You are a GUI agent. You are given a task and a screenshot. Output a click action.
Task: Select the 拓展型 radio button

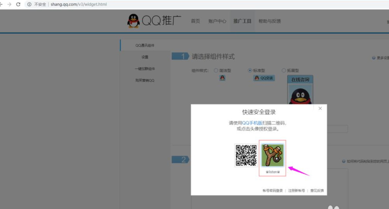point(284,70)
